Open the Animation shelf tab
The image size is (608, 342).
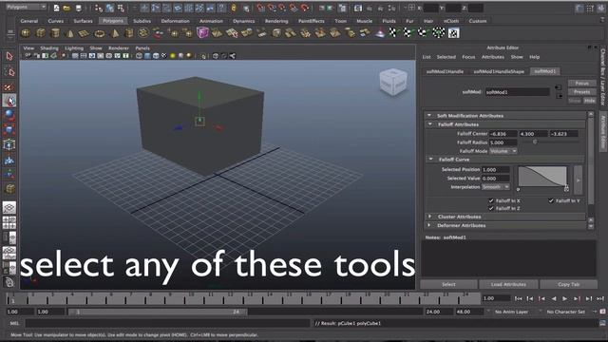click(x=211, y=21)
